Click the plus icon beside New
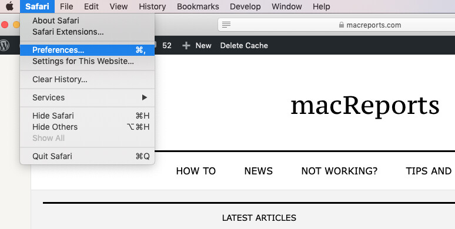This screenshot has height=229, width=455. [x=186, y=46]
